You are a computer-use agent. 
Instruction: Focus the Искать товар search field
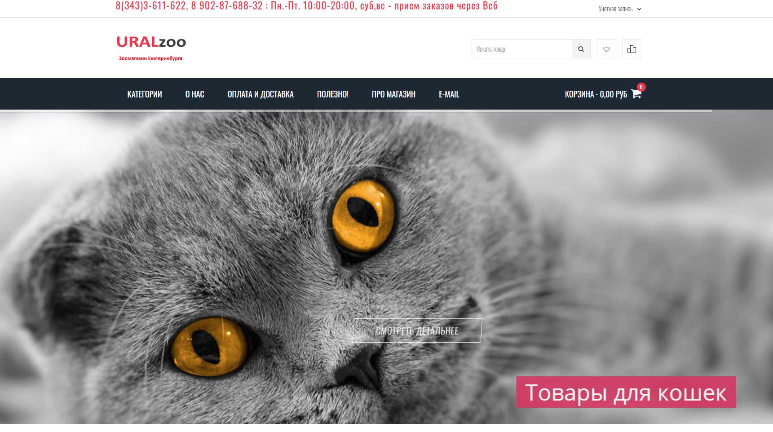[522, 49]
